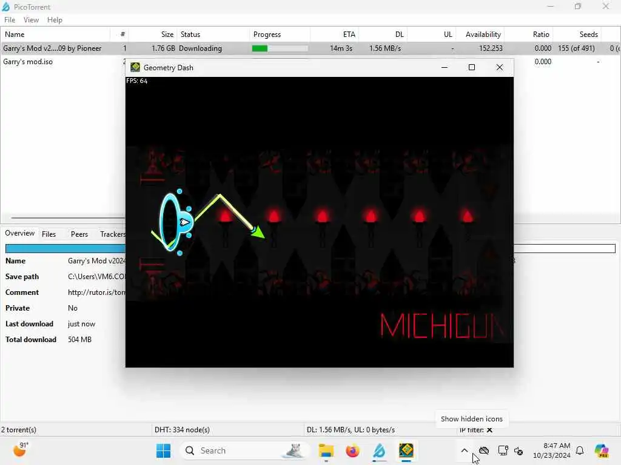Click the green arrow tip in the game
621x465 pixels.
[259, 232]
